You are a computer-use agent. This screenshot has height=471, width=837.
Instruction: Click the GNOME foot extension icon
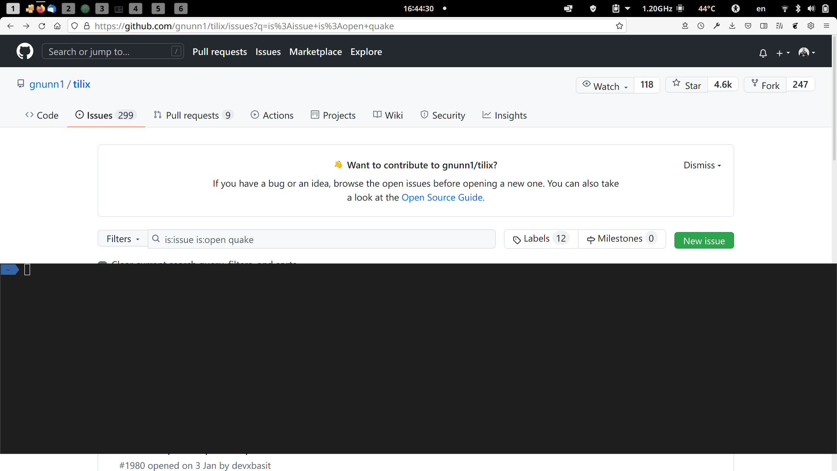pos(795,26)
